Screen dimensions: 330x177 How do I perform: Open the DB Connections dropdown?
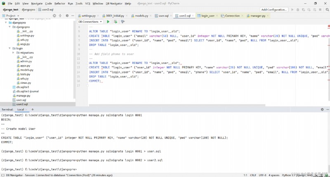90,22
